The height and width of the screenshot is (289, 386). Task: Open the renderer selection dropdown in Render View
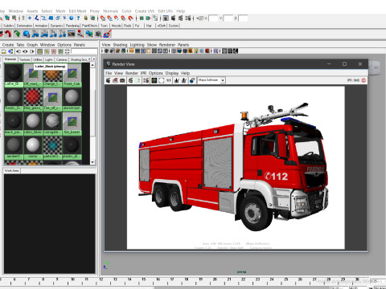223,80
